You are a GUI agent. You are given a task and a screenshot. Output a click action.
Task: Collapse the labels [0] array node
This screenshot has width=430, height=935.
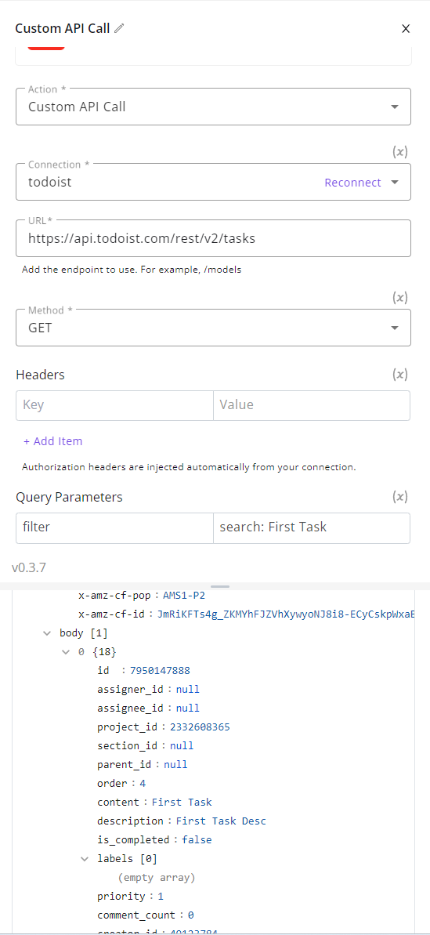pos(85,859)
